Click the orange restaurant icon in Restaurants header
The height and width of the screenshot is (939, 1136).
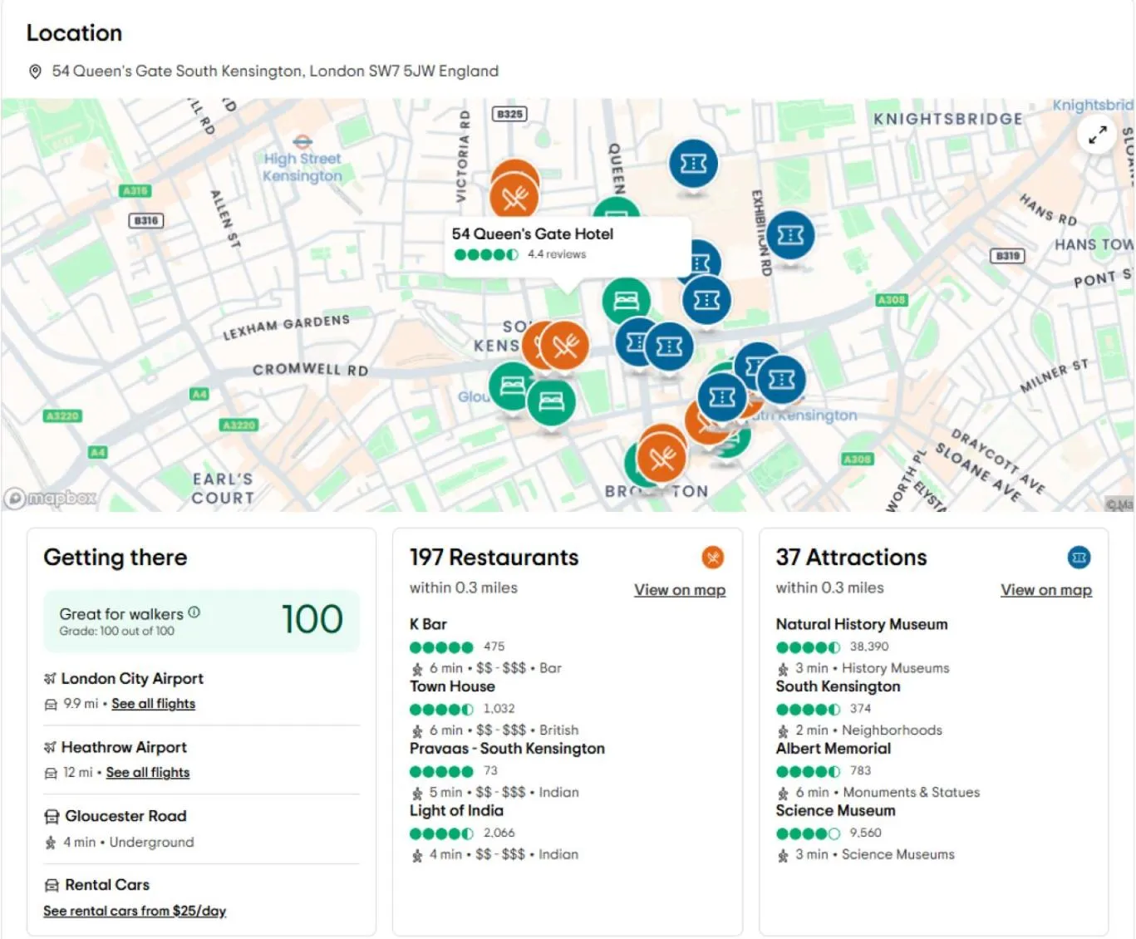click(712, 558)
